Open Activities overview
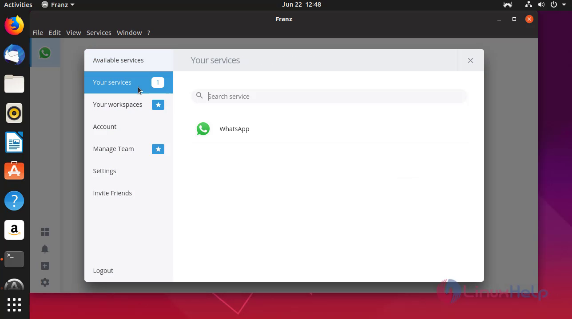 click(x=18, y=4)
